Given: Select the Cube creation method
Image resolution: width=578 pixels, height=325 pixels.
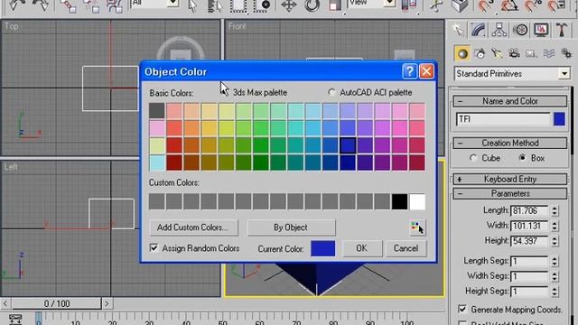Looking at the screenshot, I should 473,158.
